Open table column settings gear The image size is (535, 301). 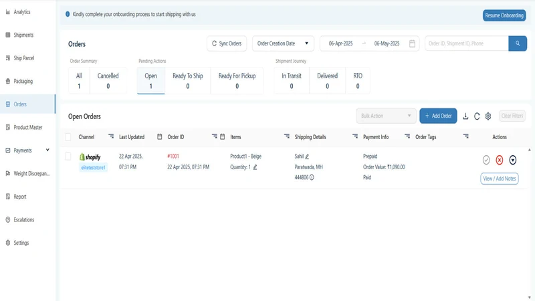point(488,116)
